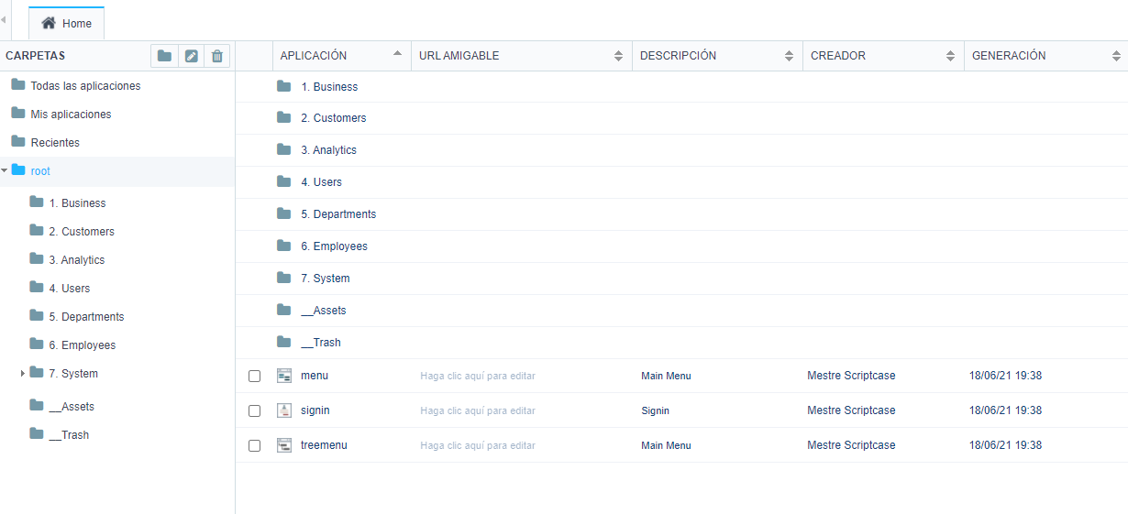Screen dimensions: 1128x514
Task: Expand the 7. System tree folder
Action: [23, 374]
